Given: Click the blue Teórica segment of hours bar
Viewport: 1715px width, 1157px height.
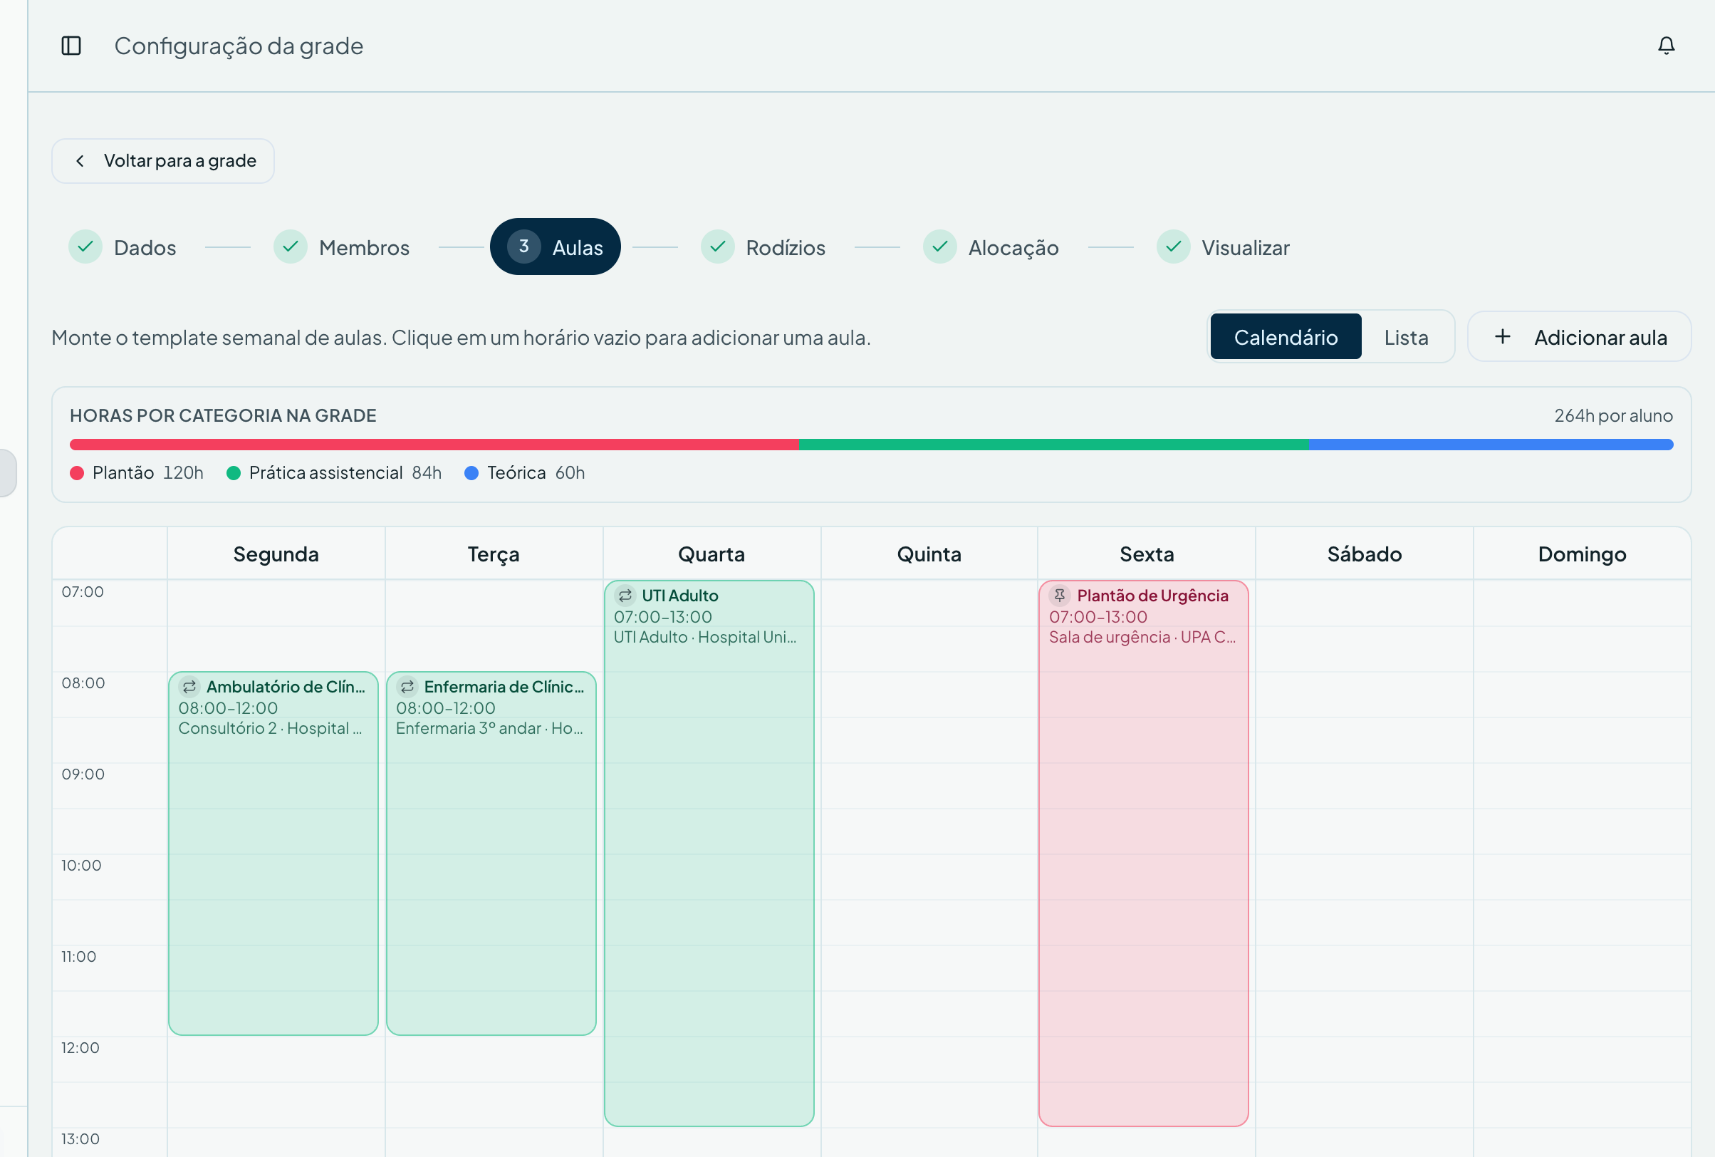Looking at the screenshot, I should (x=1491, y=445).
